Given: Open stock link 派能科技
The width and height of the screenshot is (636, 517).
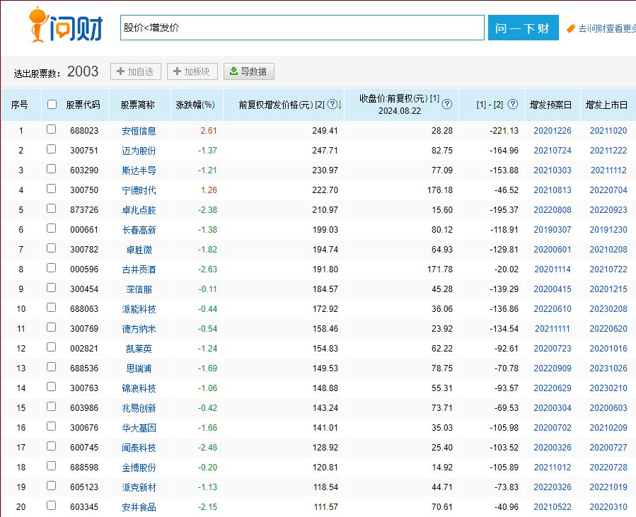Looking at the screenshot, I should tap(139, 309).
